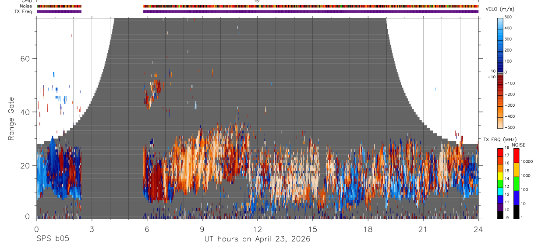Click the 'UT hours on April 23, 2026' label
The width and height of the screenshot is (538, 248).
(x=257, y=239)
